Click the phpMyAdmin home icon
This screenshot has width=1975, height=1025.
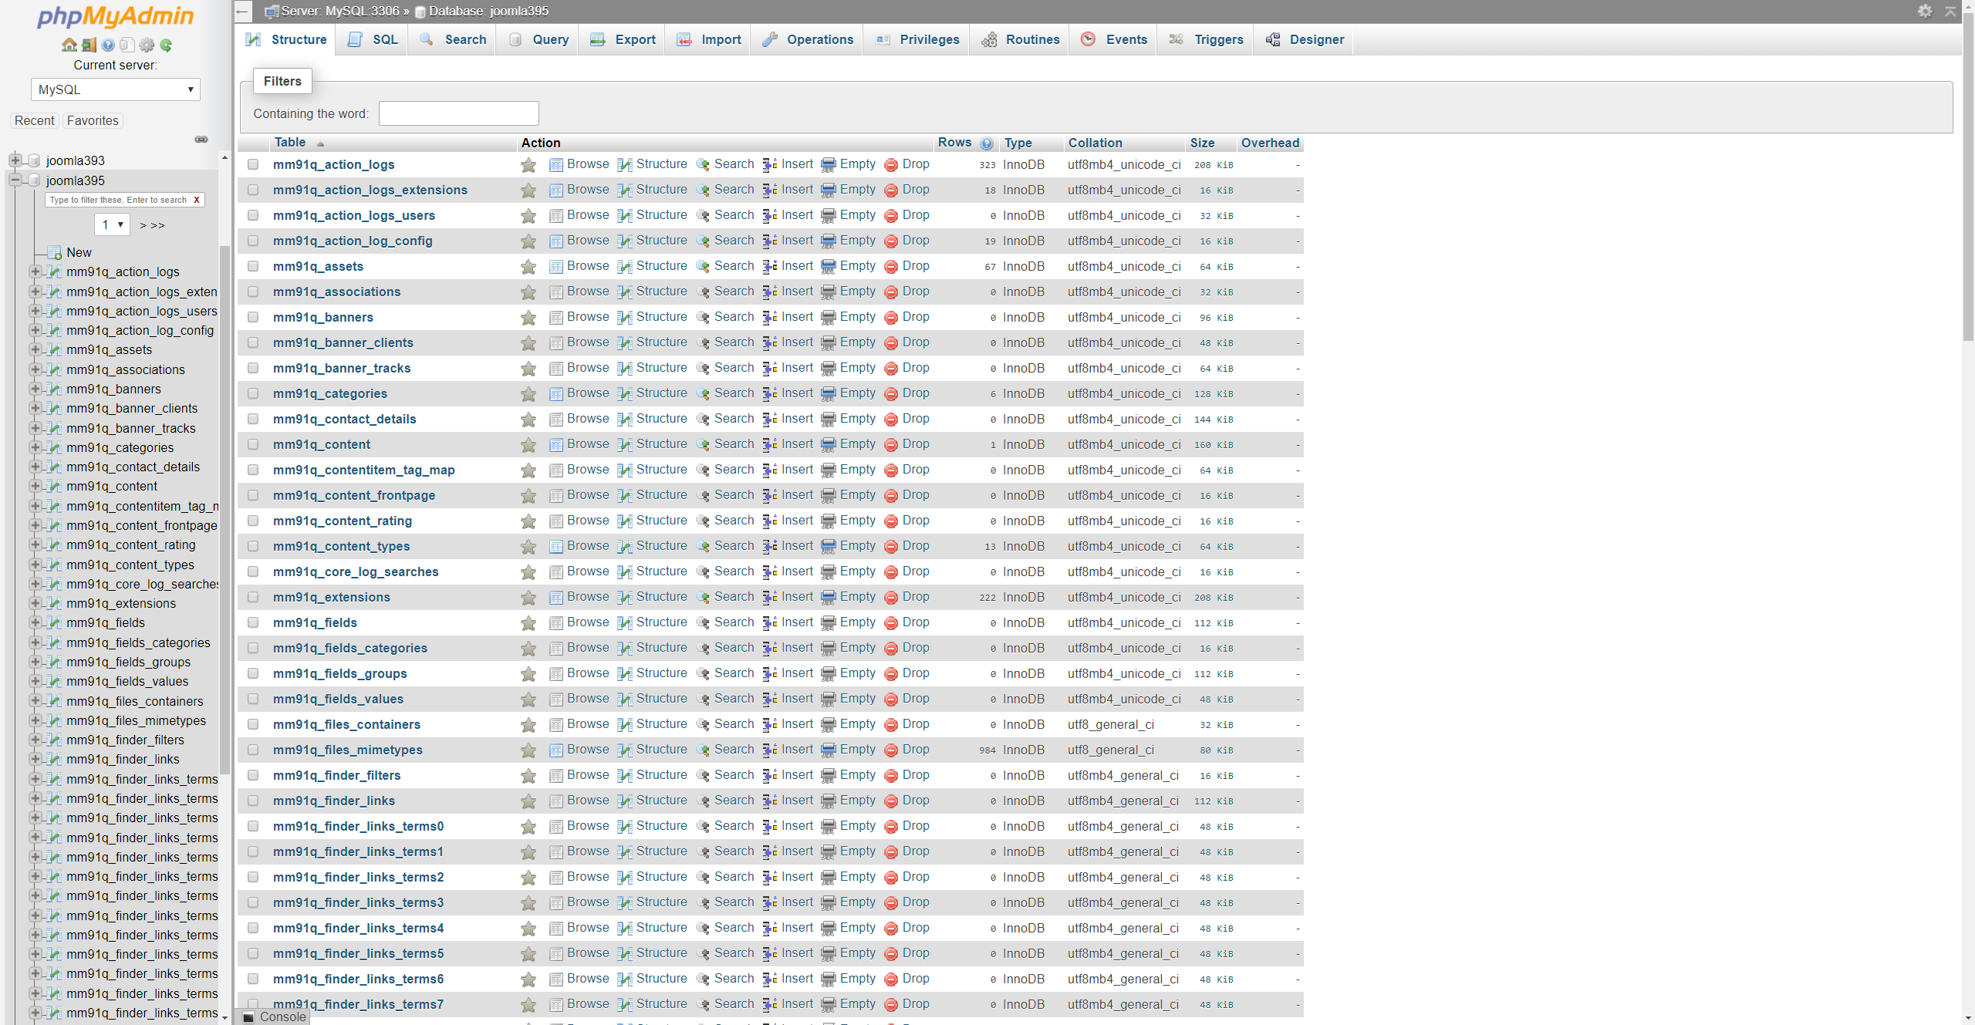point(69,45)
